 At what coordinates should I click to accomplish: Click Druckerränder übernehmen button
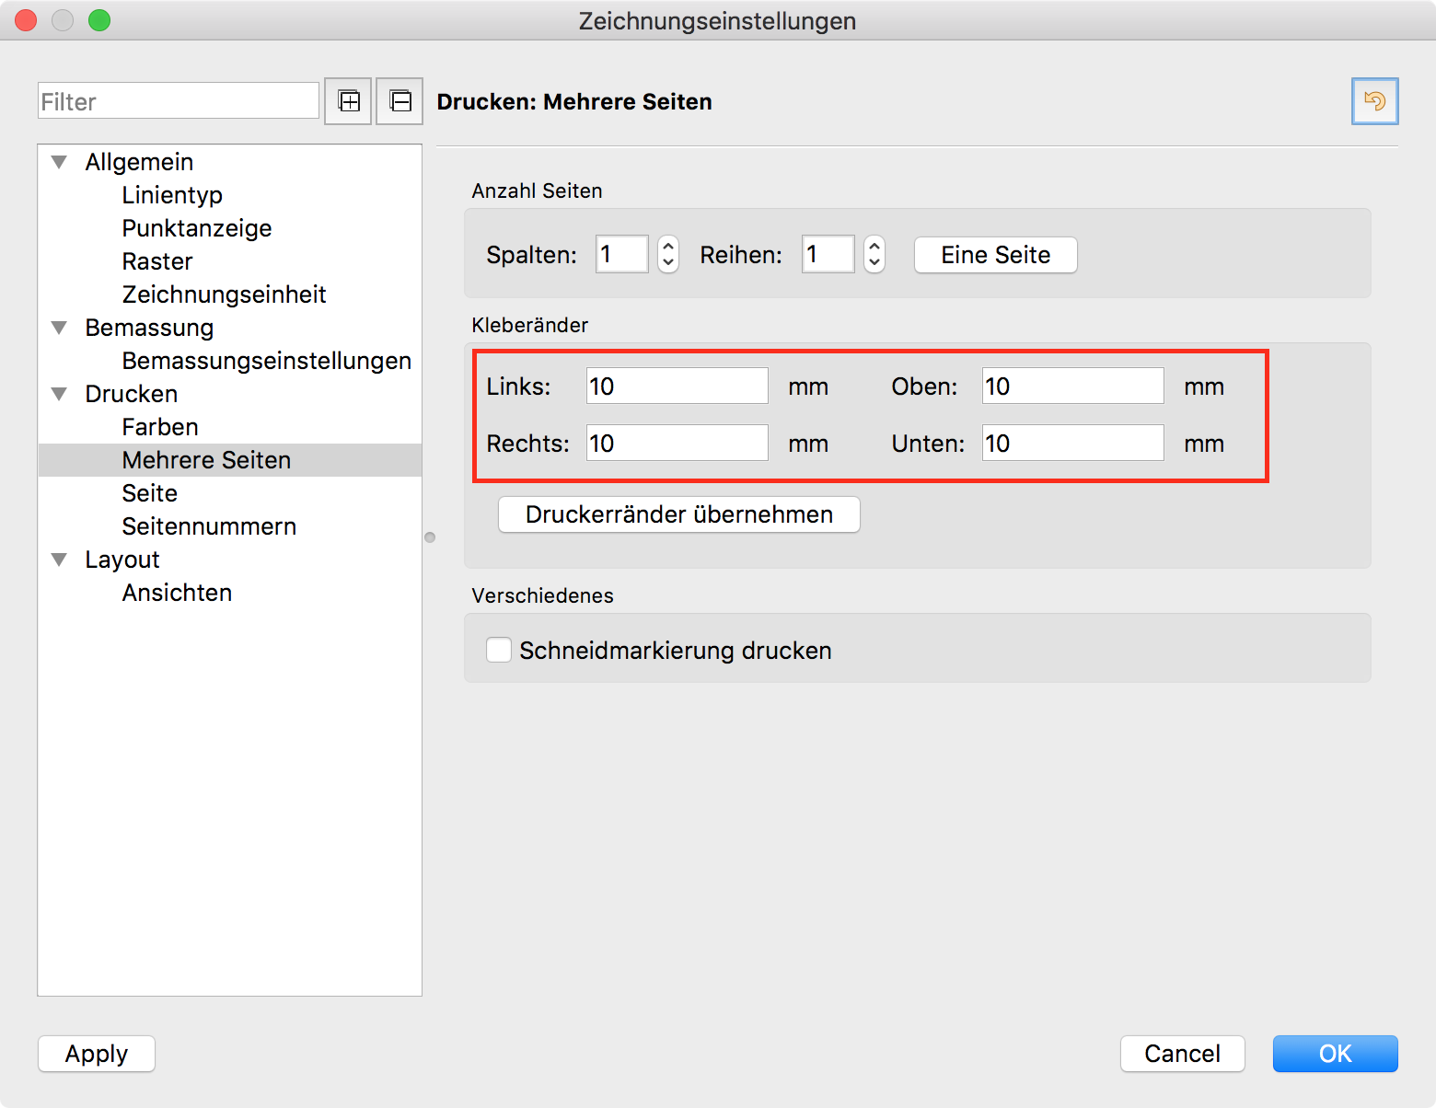click(x=678, y=514)
